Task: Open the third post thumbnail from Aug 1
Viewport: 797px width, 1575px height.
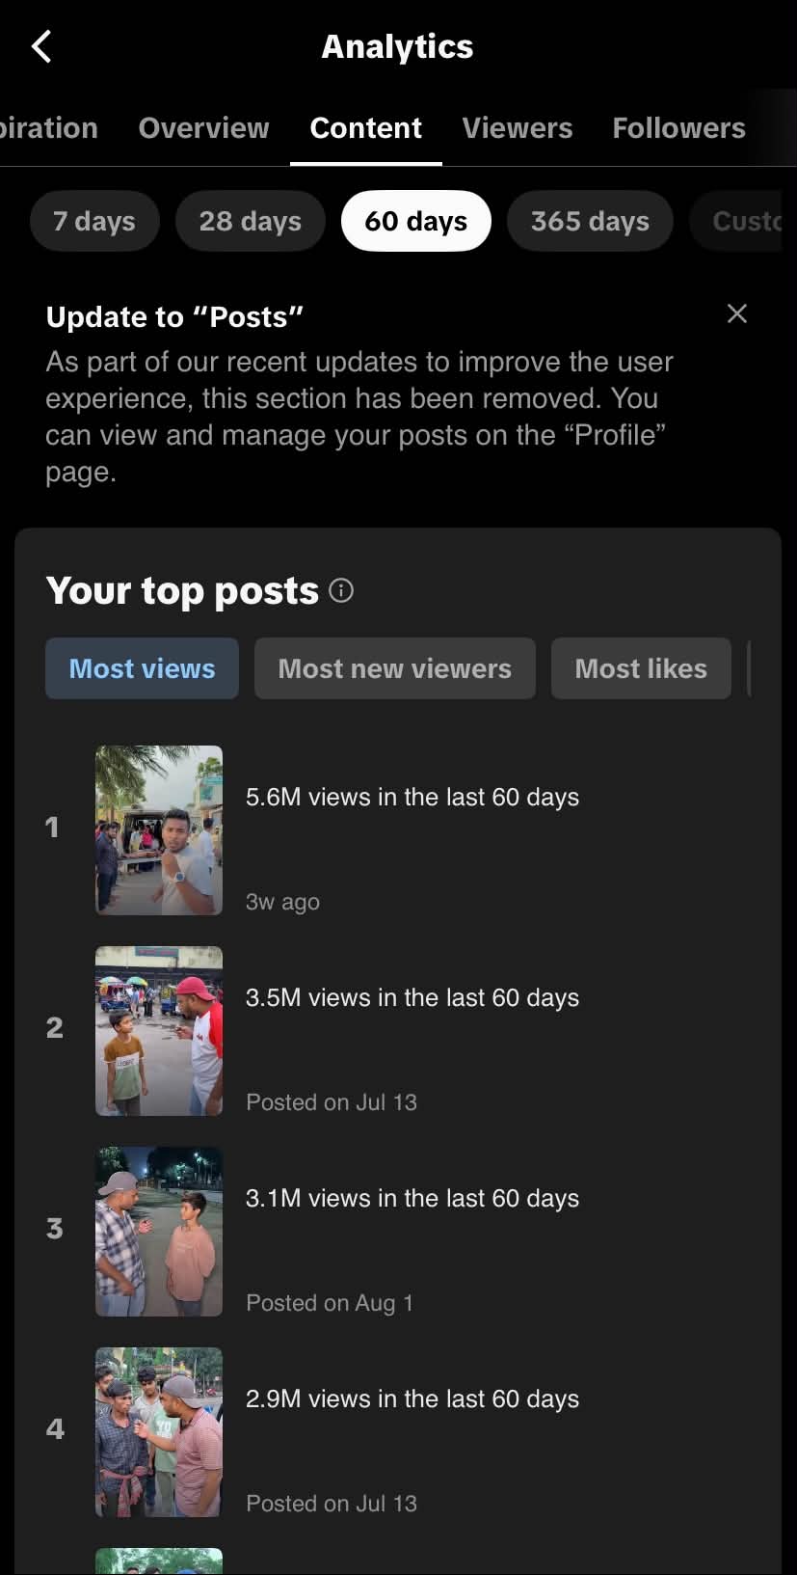Action: pyautogui.click(x=159, y=1232)
